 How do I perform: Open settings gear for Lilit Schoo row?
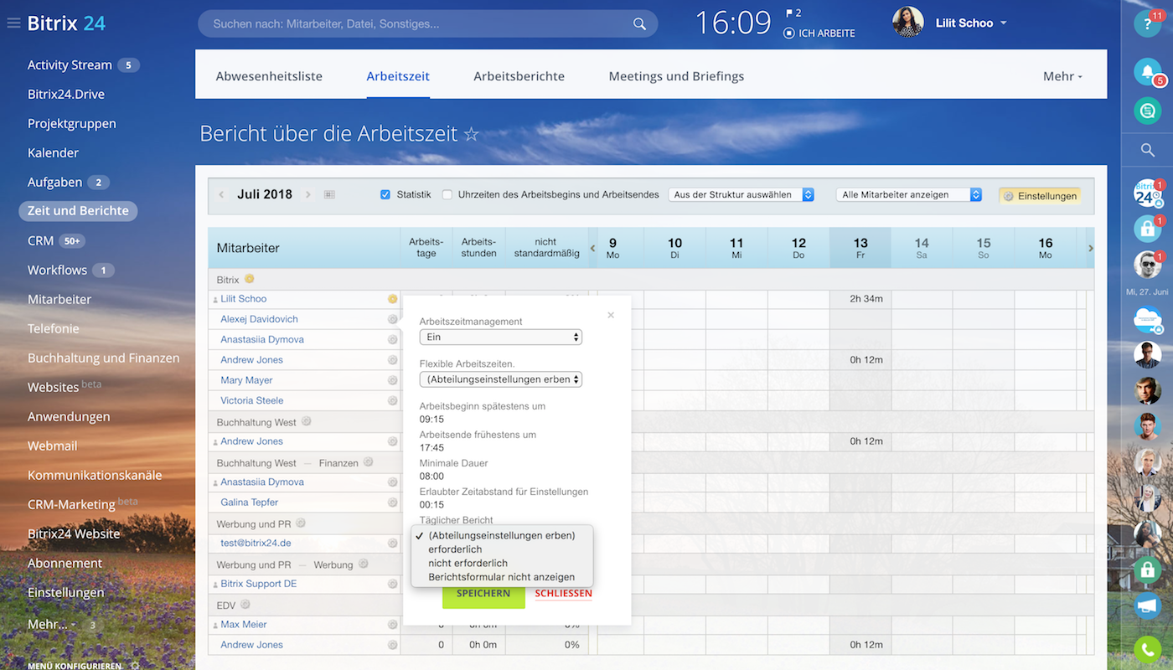[x=392, y=299]
